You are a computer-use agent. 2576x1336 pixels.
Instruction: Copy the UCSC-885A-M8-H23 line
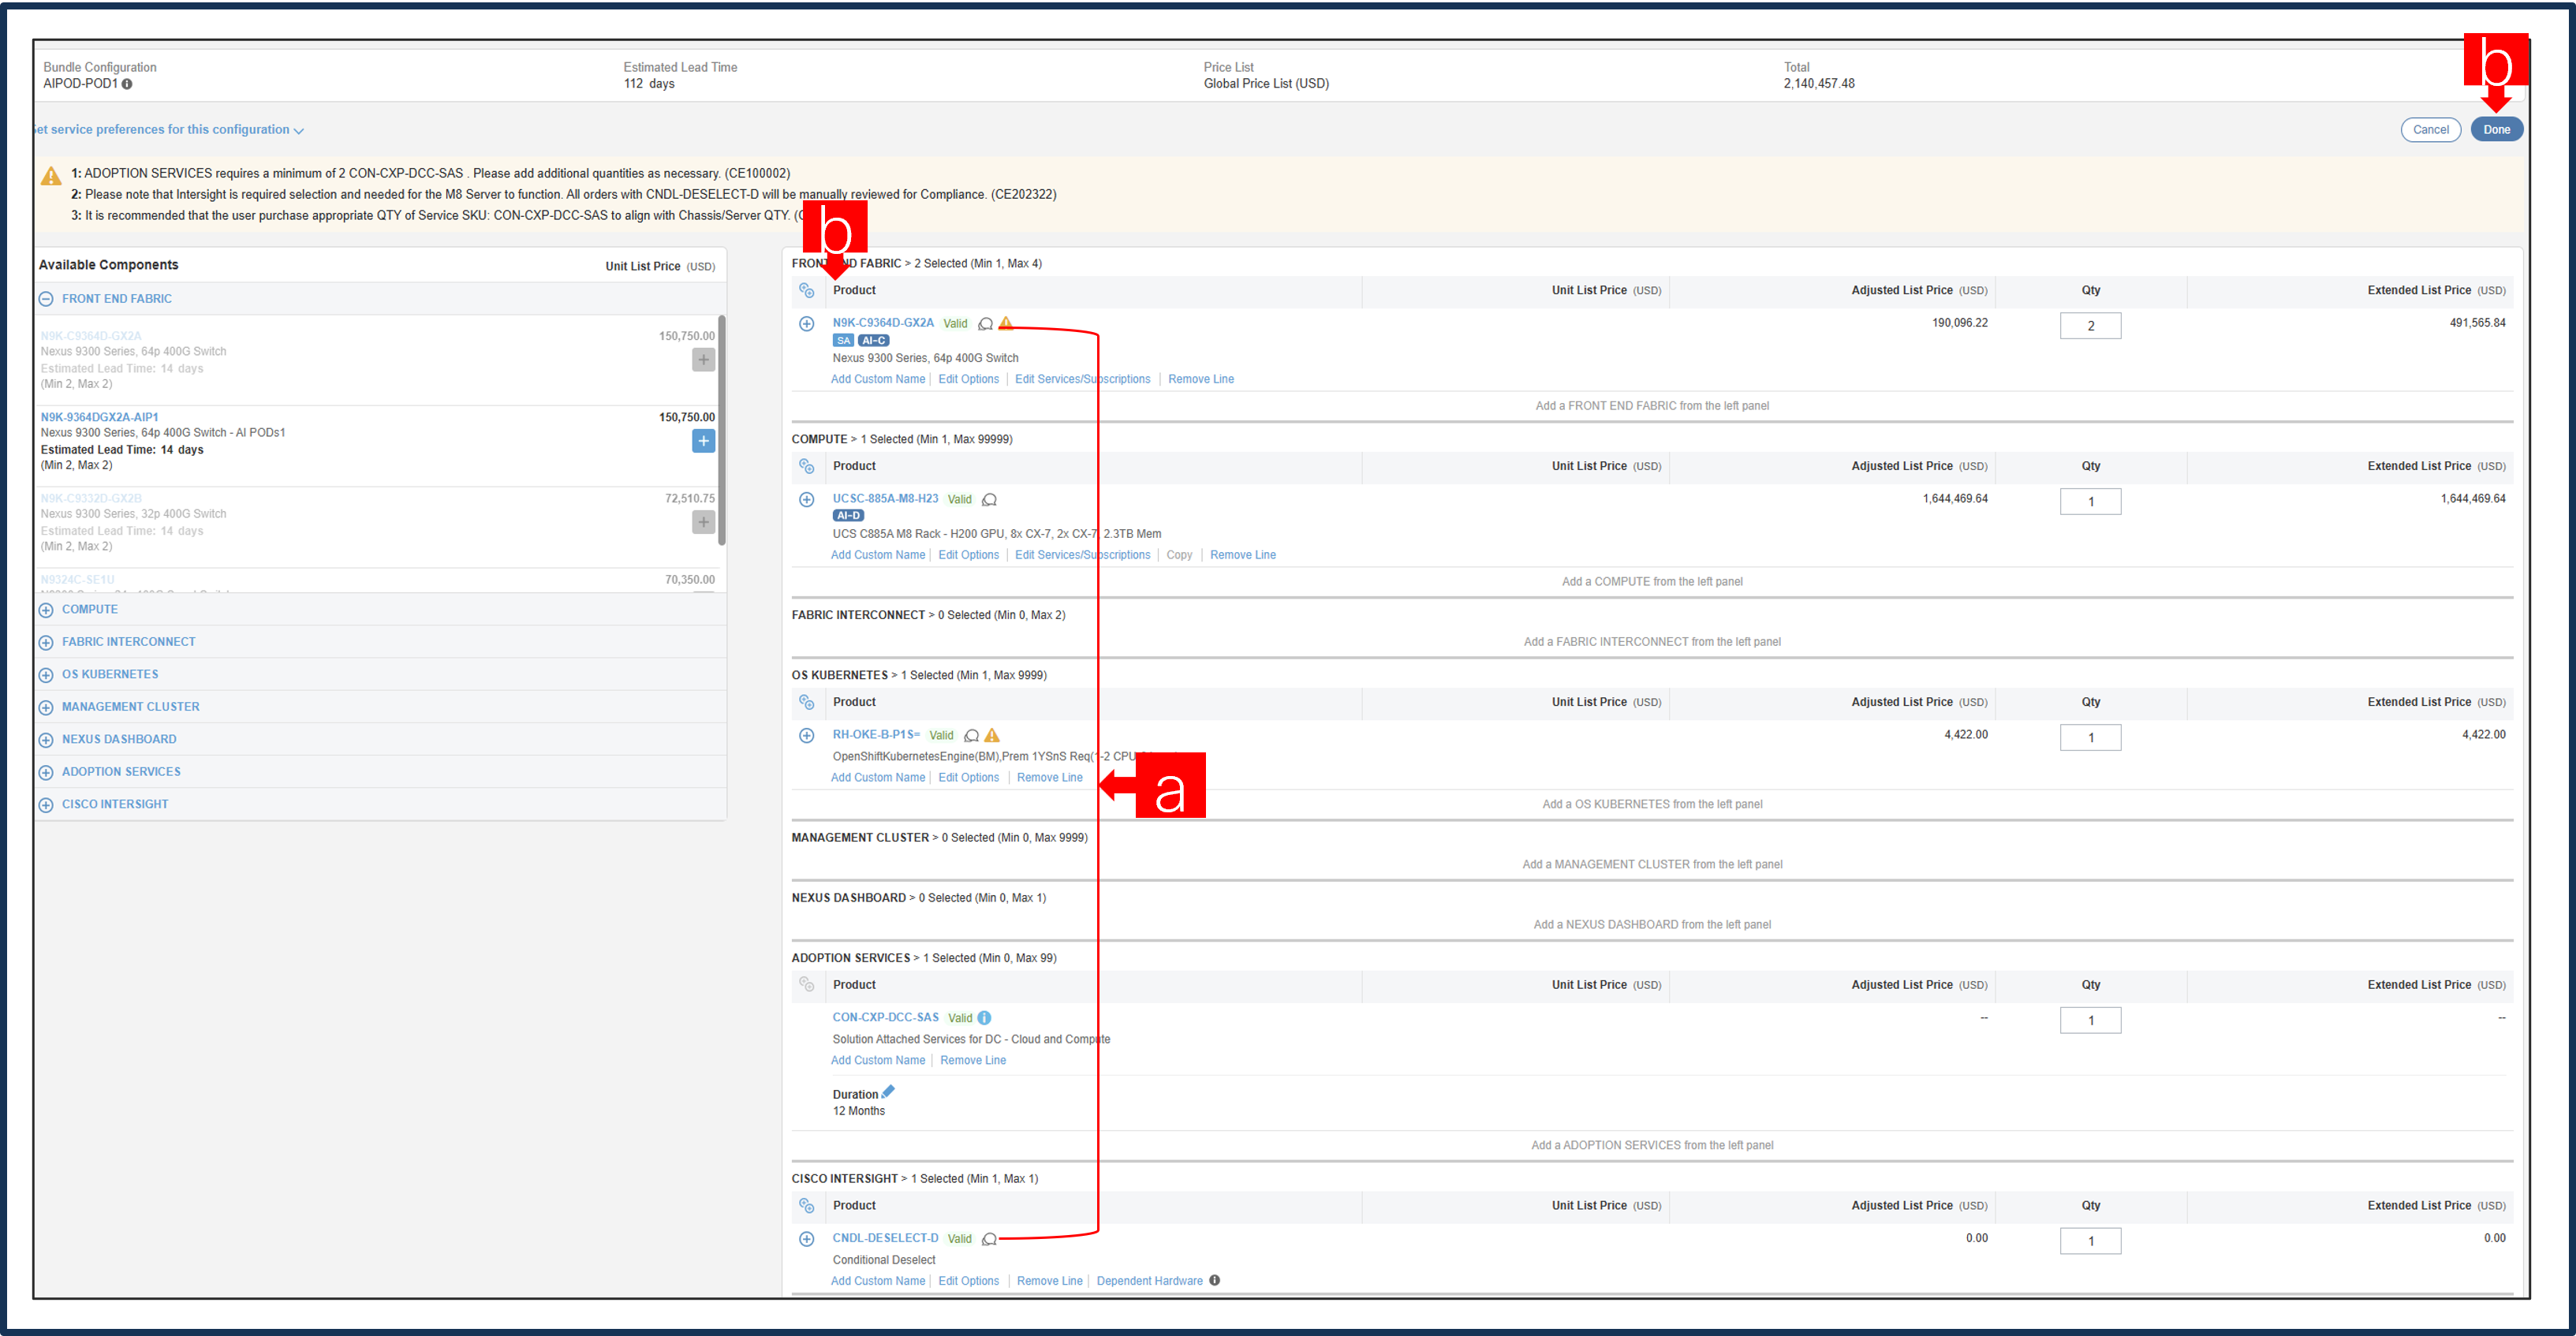1179,554
